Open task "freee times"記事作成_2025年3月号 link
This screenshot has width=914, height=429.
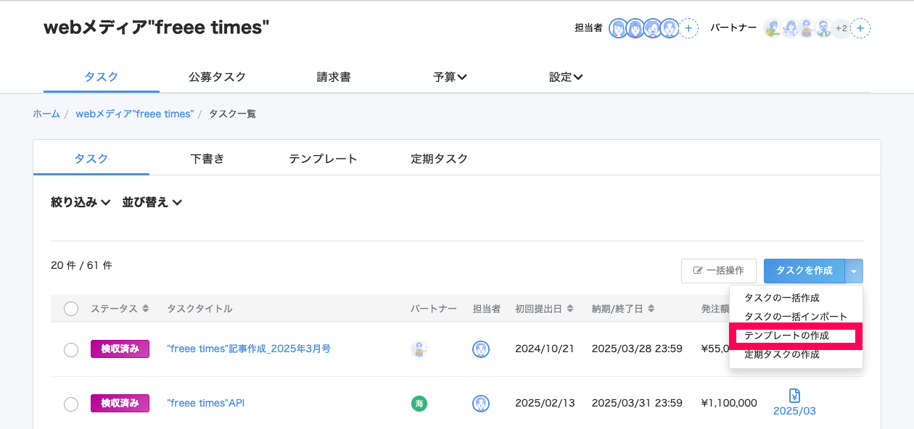pos(249,349)
